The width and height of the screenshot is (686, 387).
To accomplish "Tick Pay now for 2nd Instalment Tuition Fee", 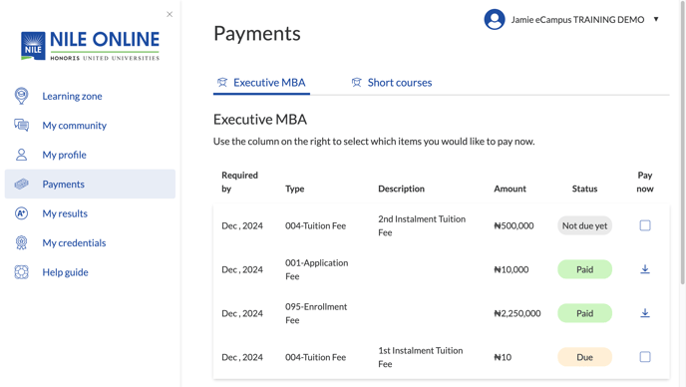I will pyautogui.click(x=645, y=225).
